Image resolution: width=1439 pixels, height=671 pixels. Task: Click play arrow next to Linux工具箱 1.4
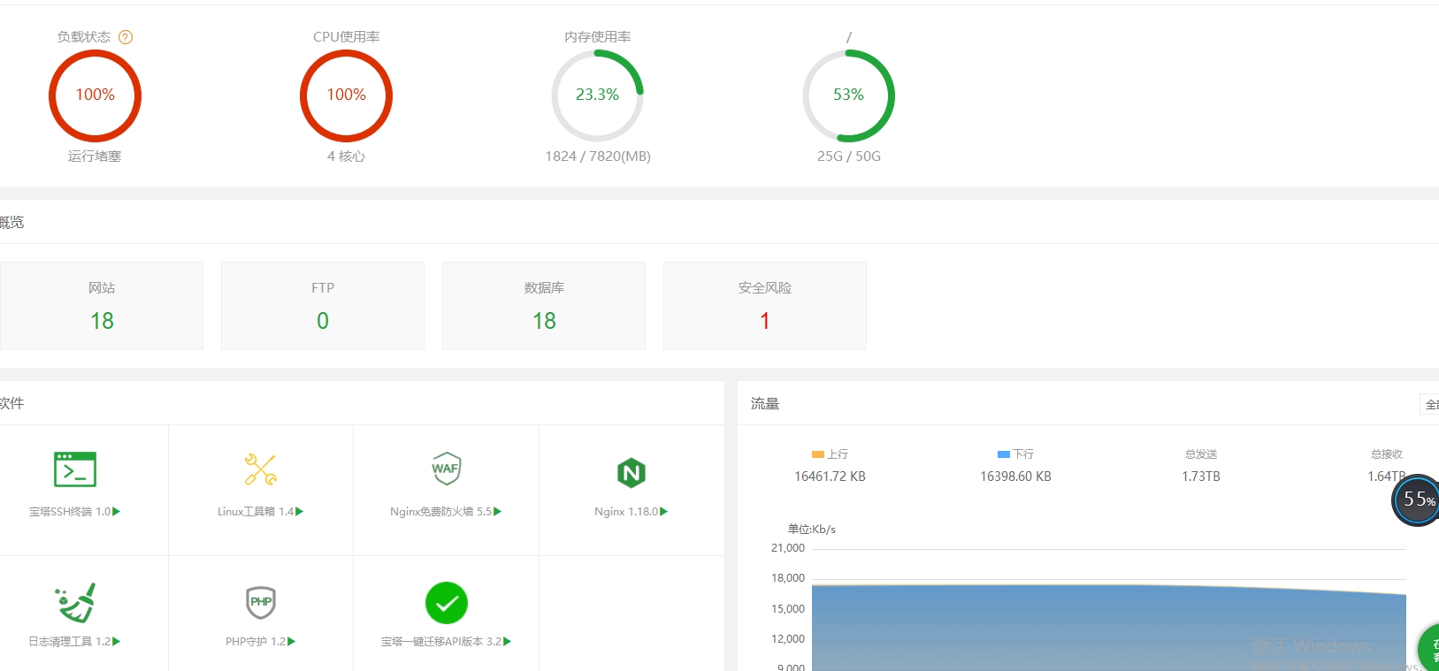[x=300, y=512]
